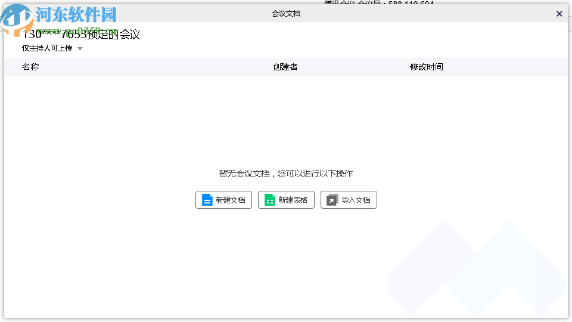
Task: Click the 创建者 column header
Action: (x=285, y=67)
